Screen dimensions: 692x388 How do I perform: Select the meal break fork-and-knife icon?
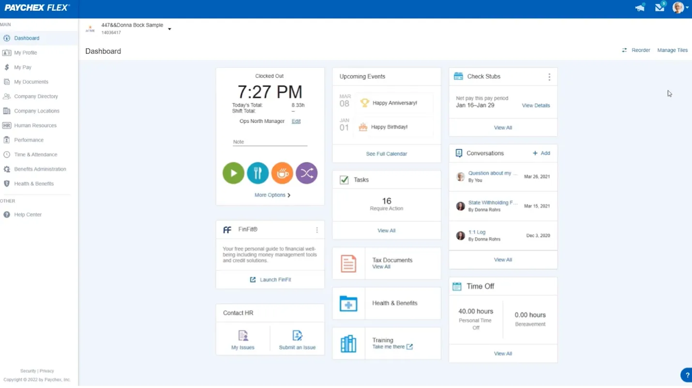[x=257, y=172]
